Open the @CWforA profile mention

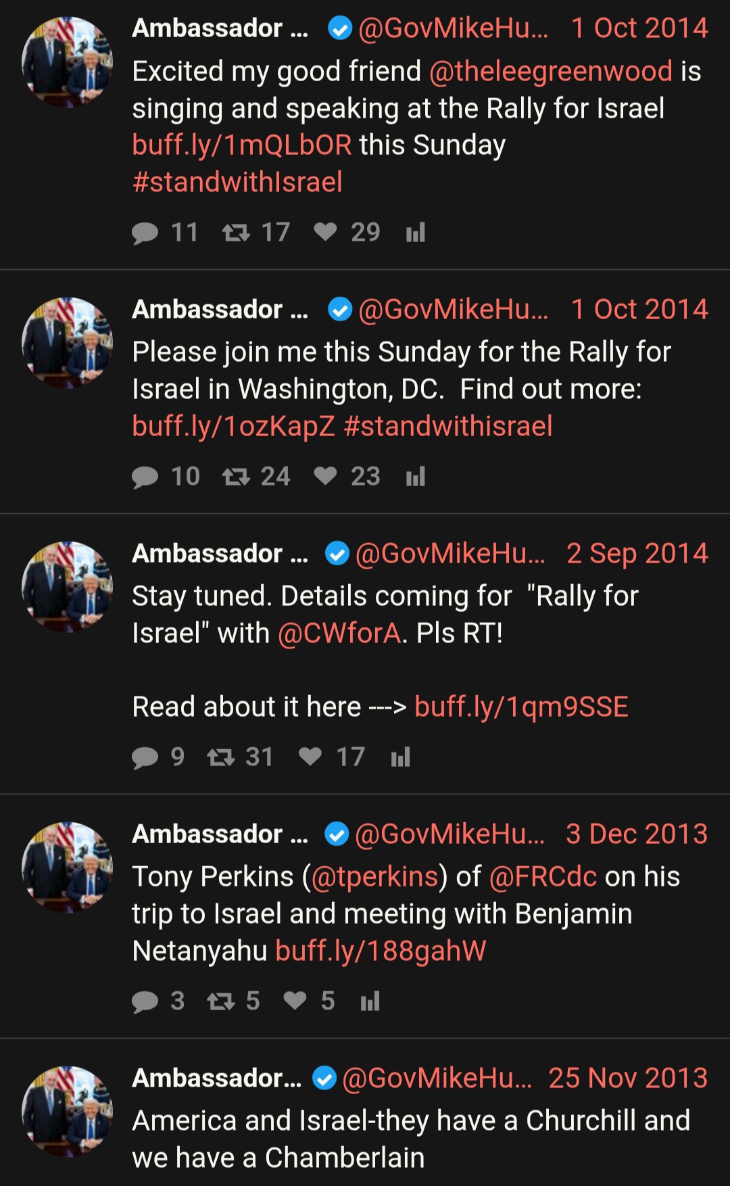pos(339,634)
